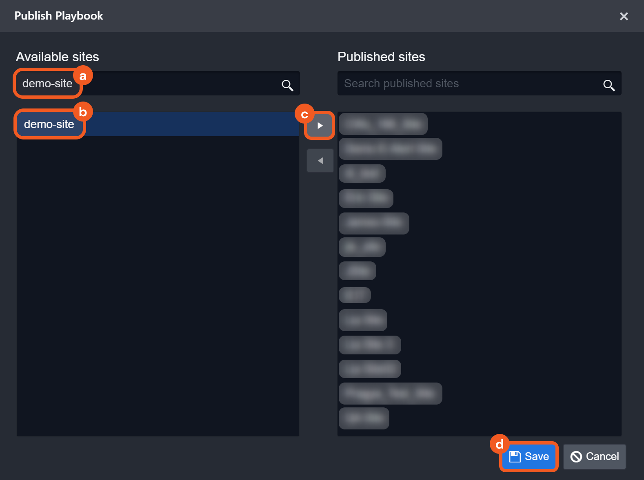Click the floppy disk icon on Save
Image resolution: width=644 pixels, height=480 pixels.
(x=515, y=456)
